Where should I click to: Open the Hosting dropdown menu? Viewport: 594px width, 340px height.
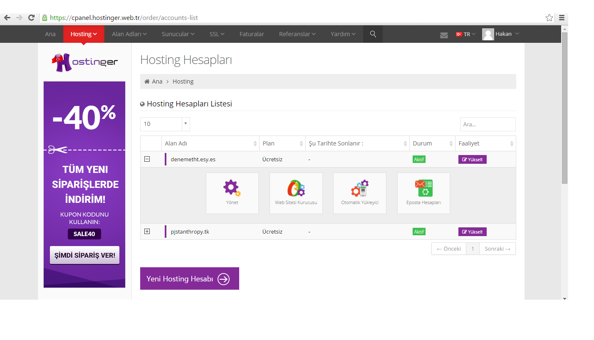pos(84,34)
